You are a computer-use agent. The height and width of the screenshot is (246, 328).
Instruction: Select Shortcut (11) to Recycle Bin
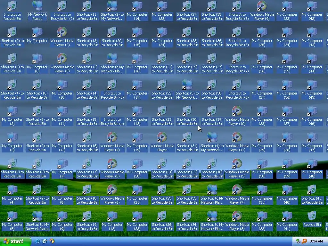pyautogui.click(x=87, y=11)
